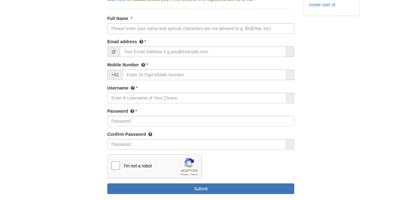The image size is (400, 200).
Task: Check the I'm not a robot checkbox
Action: (x=116, y=166)
